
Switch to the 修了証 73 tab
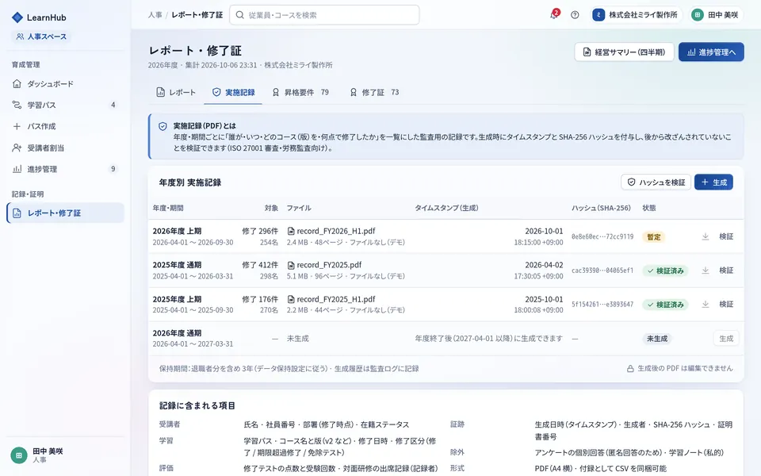(x=375, y=92)
